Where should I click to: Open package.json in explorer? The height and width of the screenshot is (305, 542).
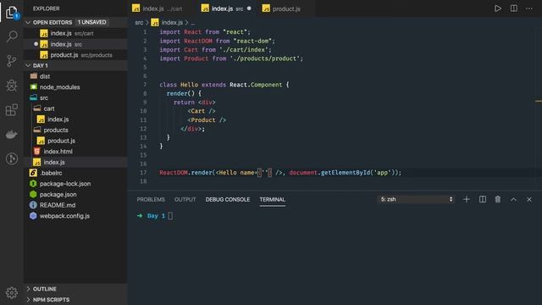pyautogui.click(x=75, y=194)
